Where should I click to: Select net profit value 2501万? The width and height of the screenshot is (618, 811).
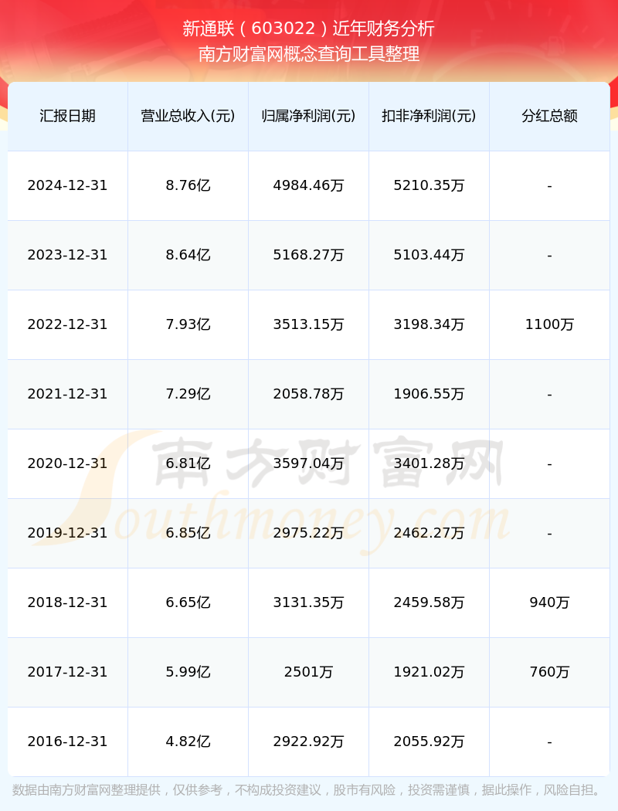(308, 672)
